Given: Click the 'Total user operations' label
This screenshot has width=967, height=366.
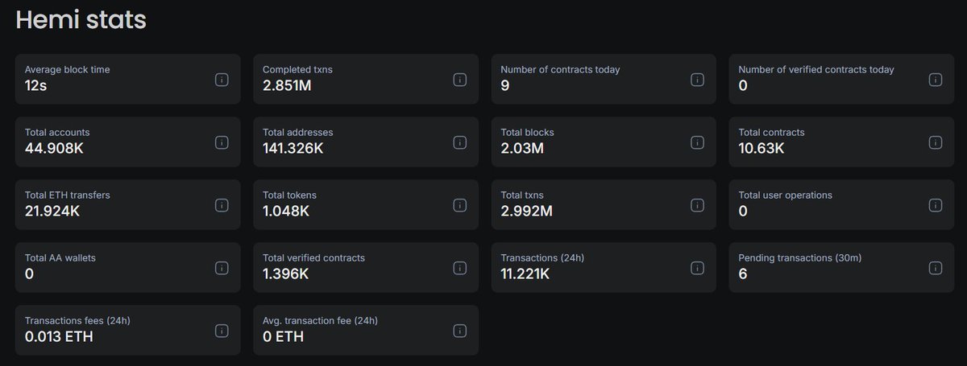Looking at the screenshot, I should coord(786,195).
